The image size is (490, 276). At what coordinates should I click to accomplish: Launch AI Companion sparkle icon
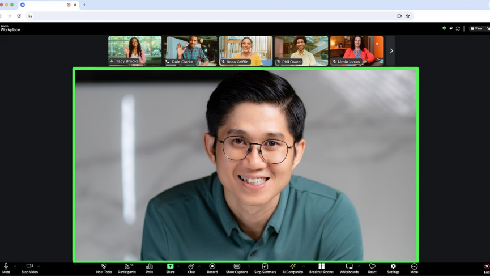(293, 266)
